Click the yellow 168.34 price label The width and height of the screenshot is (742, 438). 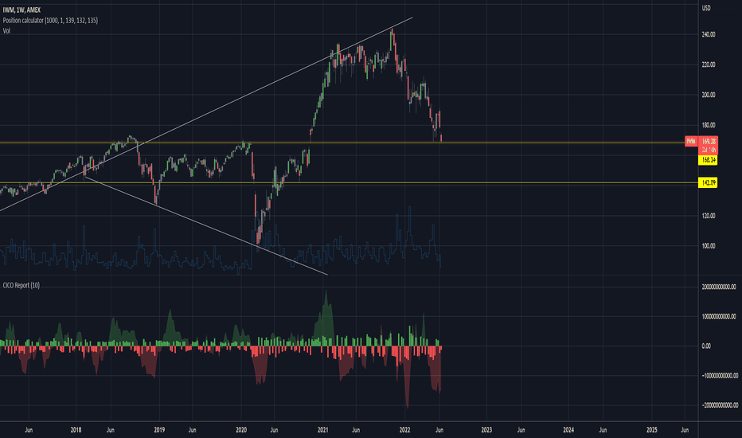point(708,160)
